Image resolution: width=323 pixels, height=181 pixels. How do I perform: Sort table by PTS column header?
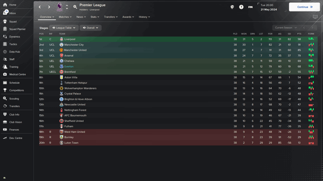(x=299, y=34)
